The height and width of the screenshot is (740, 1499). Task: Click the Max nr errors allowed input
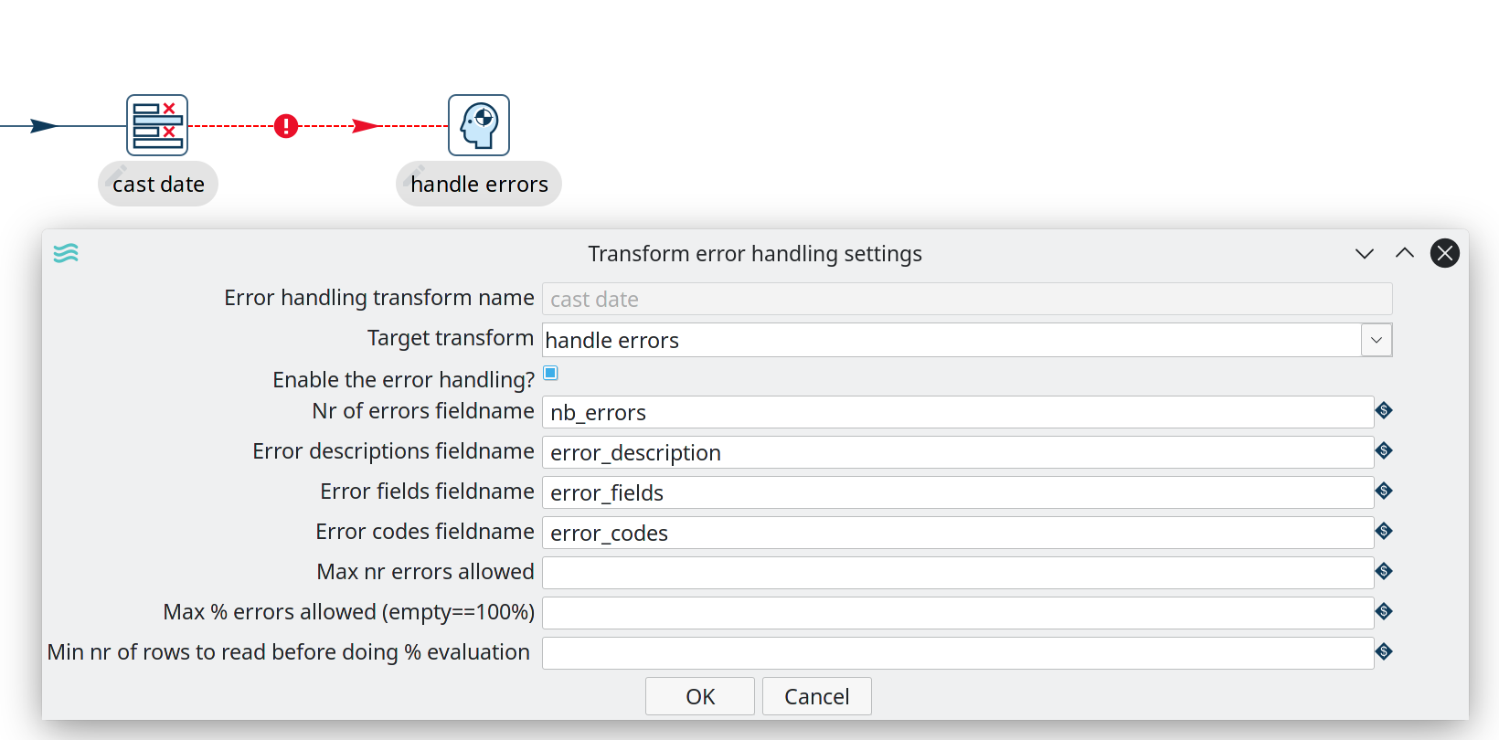point(957,573)
